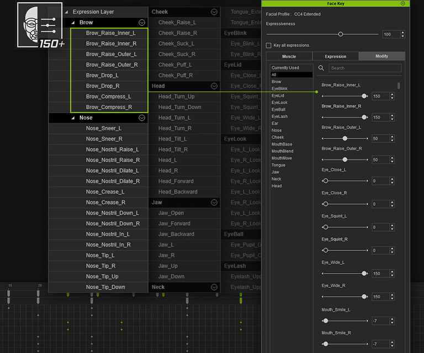The height and width of the screenshot is (353, 424).
Task: Close the Face Key panel
Action: (402, 3)
